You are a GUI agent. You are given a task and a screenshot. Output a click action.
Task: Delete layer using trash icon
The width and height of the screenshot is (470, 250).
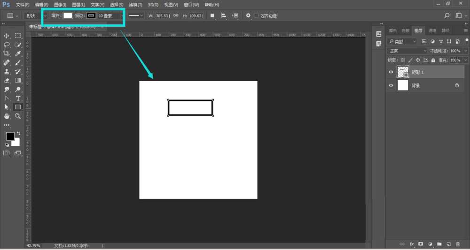[457, 244]
